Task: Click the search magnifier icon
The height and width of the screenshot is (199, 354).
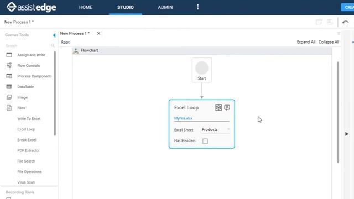Action: pyautogui.click(x=53, y=45)
